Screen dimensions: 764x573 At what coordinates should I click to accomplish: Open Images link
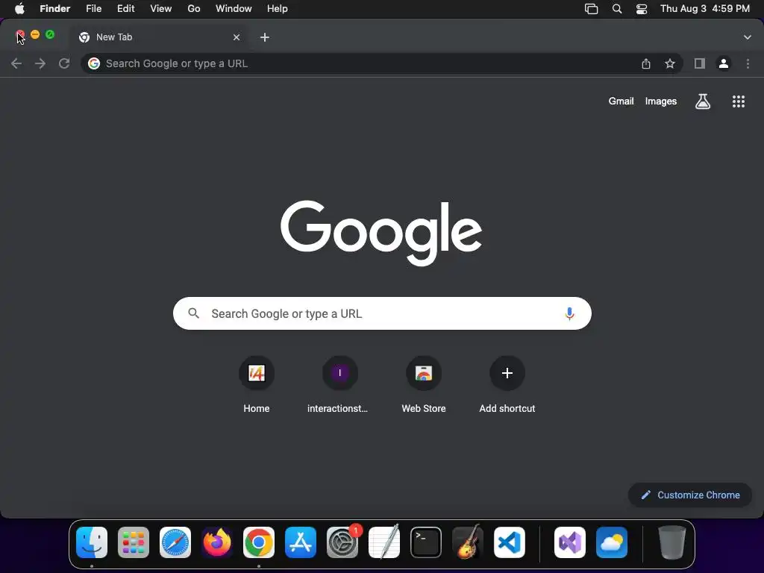coord(661,101)
